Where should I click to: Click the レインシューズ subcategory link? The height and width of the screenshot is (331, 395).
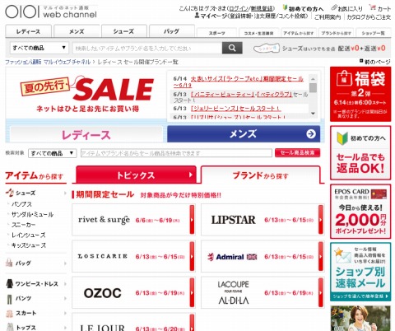pos(29,235)
